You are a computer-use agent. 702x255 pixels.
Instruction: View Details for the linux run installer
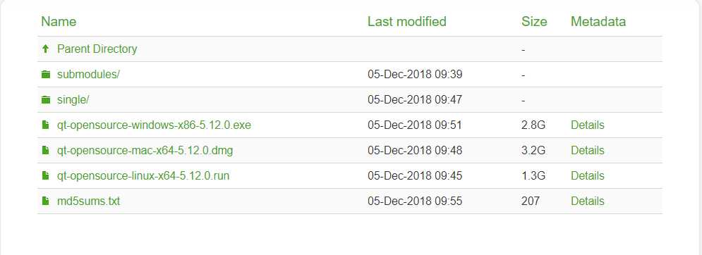588,176
